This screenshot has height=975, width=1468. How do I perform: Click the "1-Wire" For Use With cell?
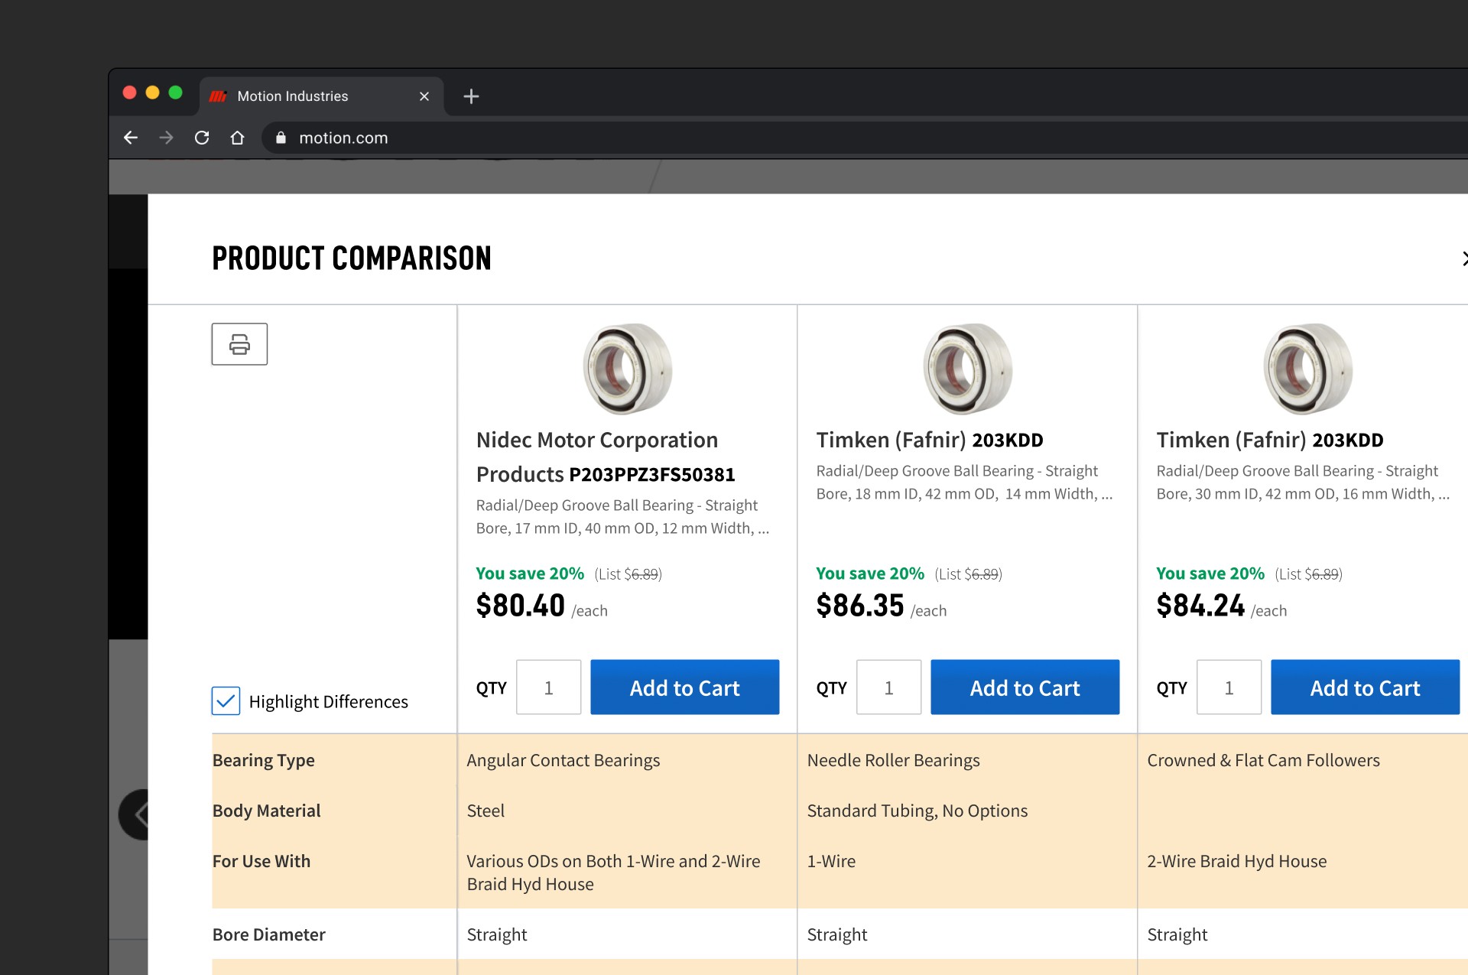832,861
